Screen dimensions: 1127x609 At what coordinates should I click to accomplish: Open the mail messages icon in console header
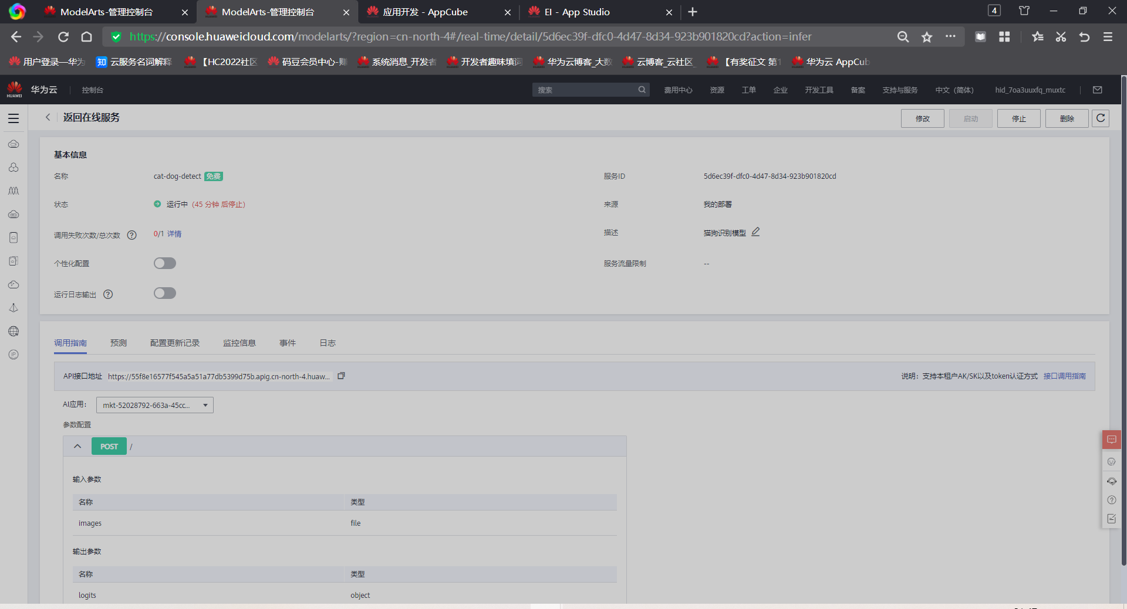point(1098,90)
